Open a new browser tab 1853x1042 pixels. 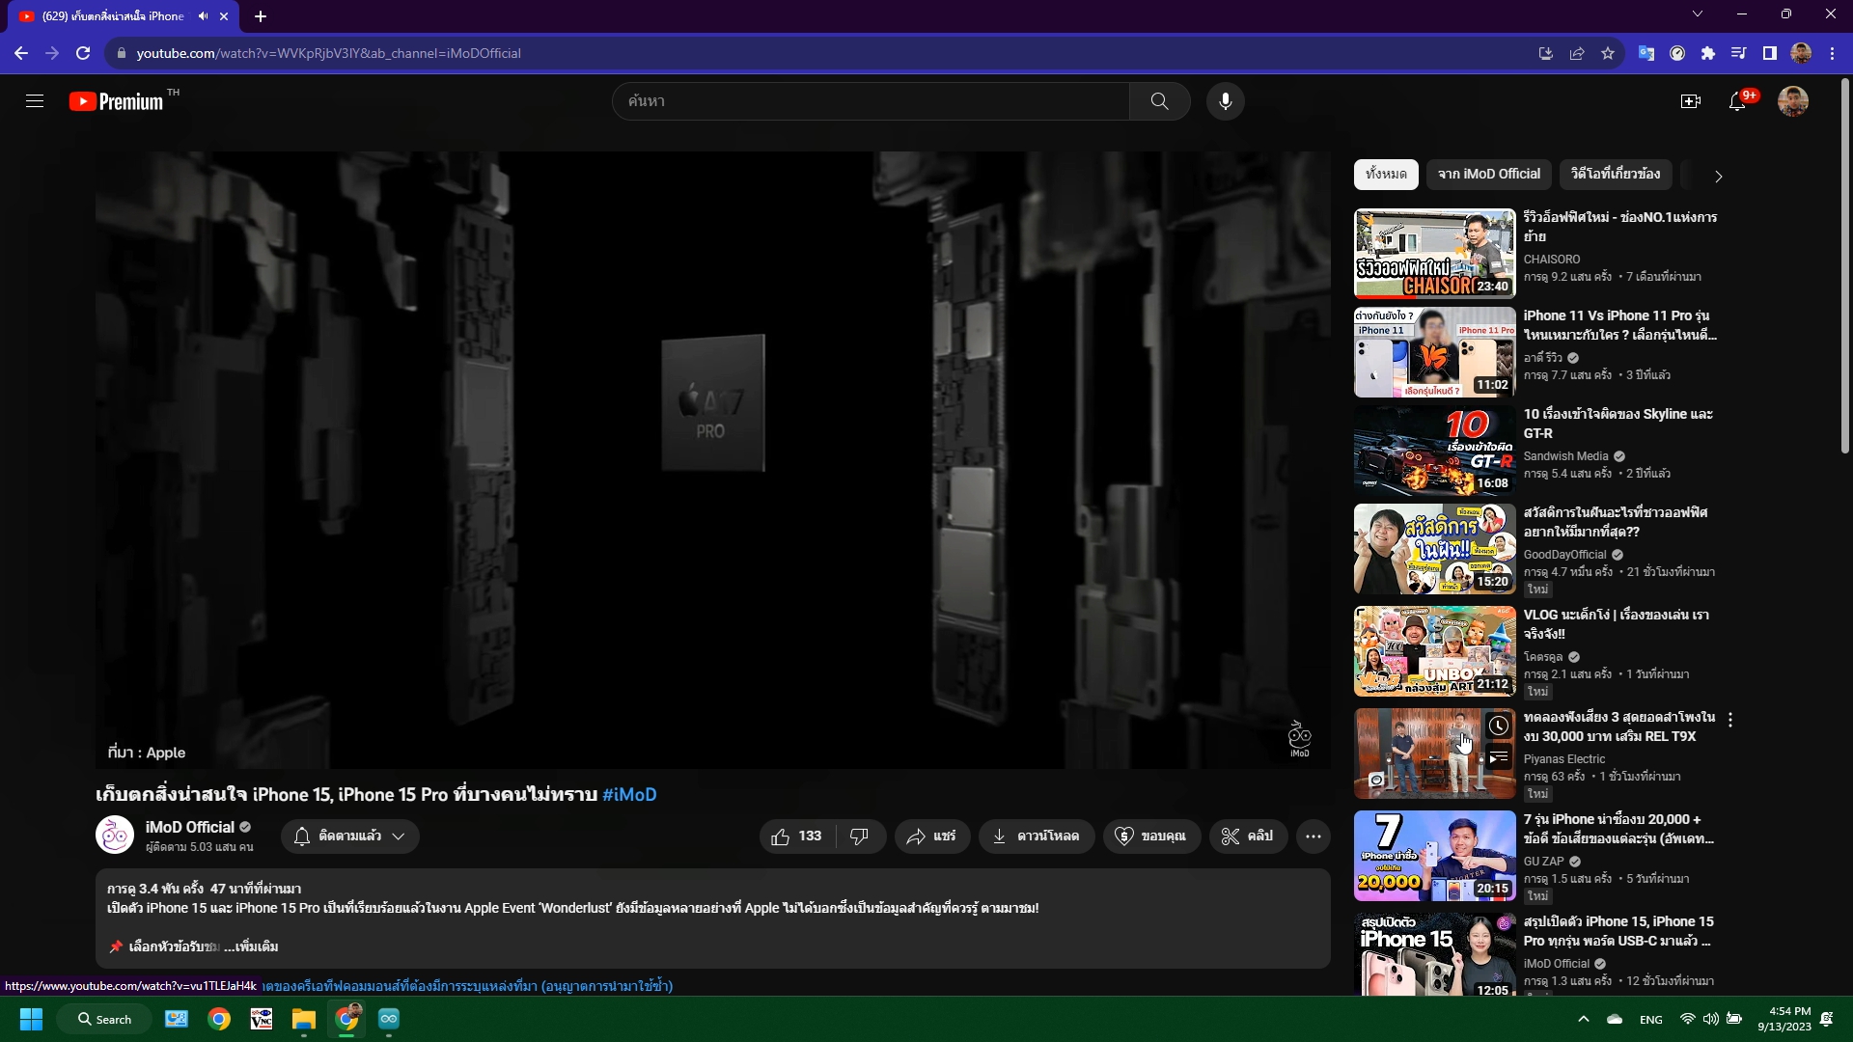(x=261, y=16)
